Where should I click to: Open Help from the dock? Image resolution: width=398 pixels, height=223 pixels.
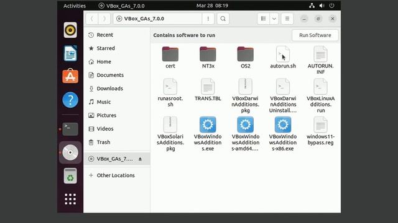[x=70, y=100]
